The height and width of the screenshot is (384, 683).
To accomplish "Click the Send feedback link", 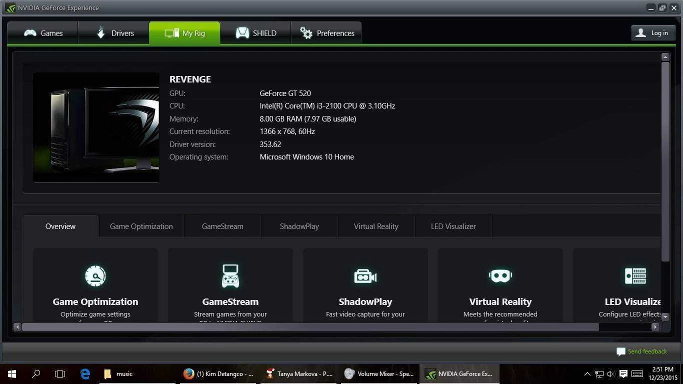I will (647, 351).
